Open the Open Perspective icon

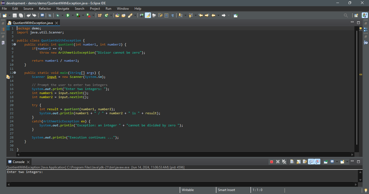click(x=356, y=15)
